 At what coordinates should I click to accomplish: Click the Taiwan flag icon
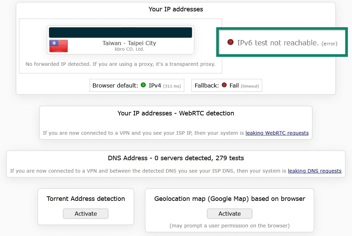58,47
